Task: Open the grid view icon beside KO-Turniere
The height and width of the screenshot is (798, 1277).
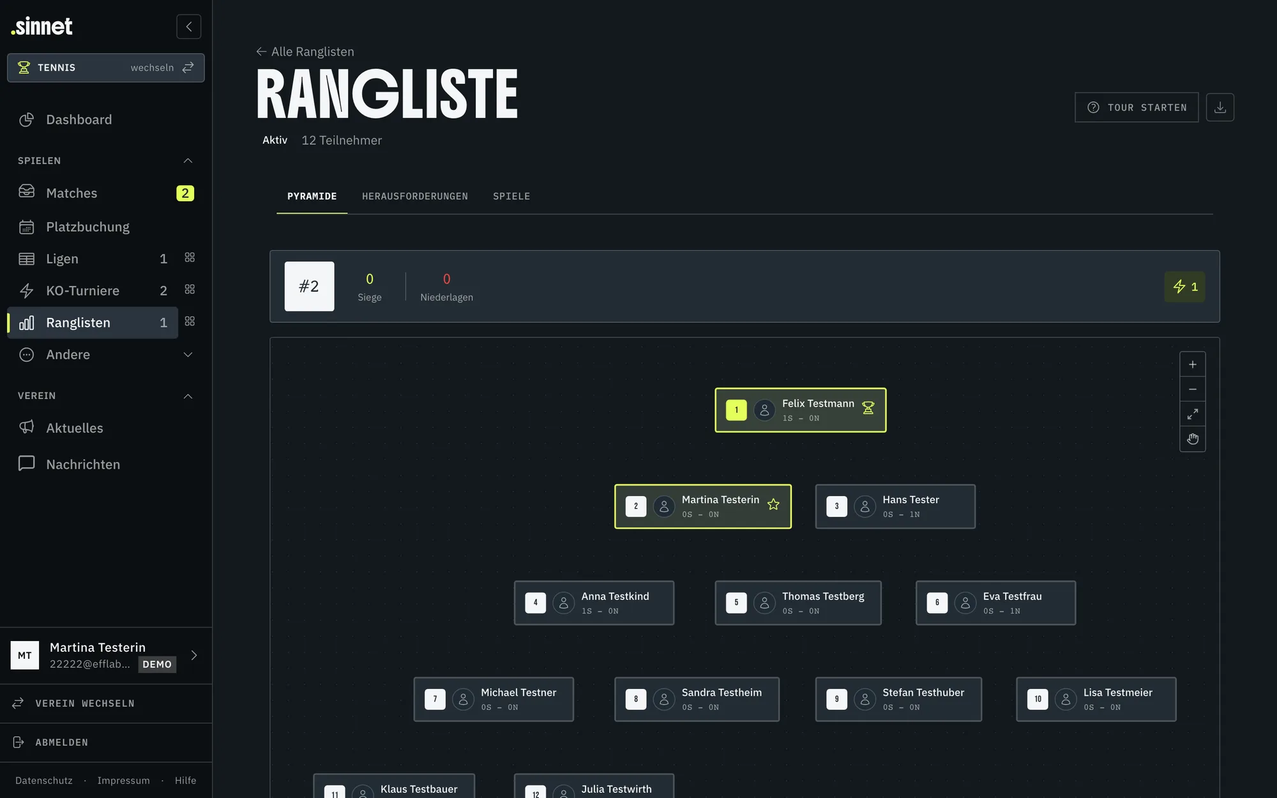Action: pos(190,289)
